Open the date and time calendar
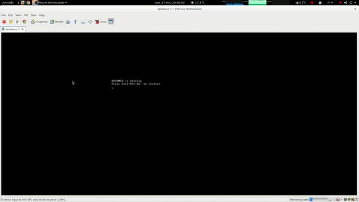 click(x=169, y=3)
